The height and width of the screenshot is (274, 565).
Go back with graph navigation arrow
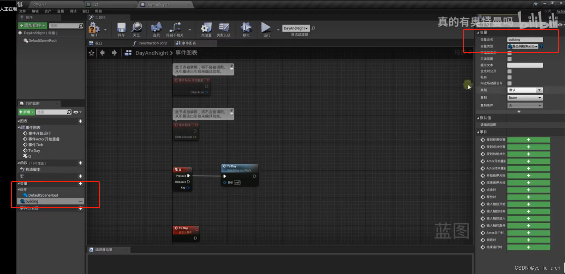(102, 53)
